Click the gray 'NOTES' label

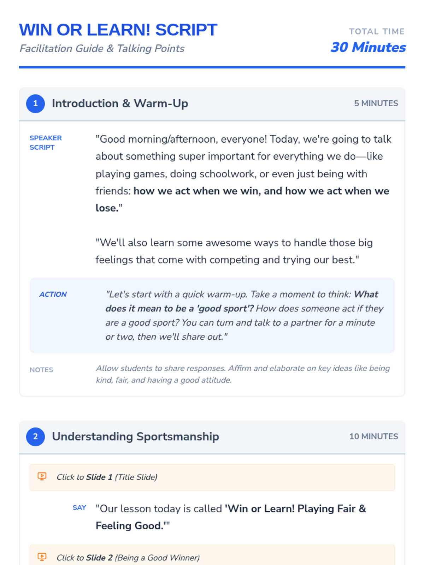point(41,370)
